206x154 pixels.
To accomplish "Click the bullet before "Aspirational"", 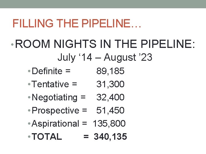I will (30, 123).
